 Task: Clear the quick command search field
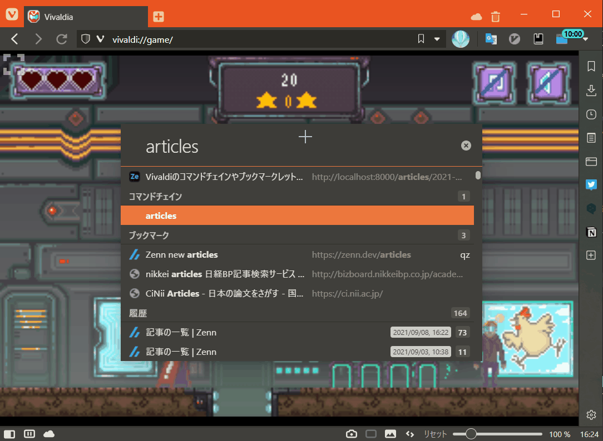tap(466, 146)
